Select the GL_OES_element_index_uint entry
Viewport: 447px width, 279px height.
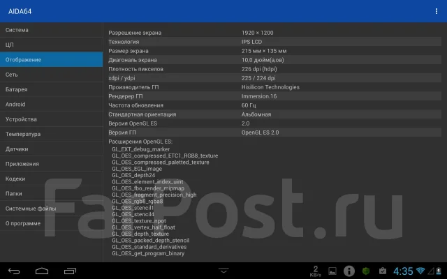tap(147, 181)
